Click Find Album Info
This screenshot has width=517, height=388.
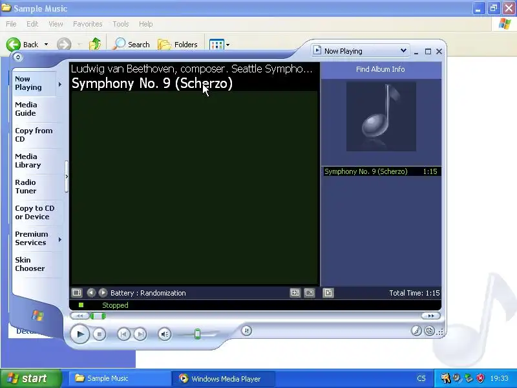coord(381,69)
